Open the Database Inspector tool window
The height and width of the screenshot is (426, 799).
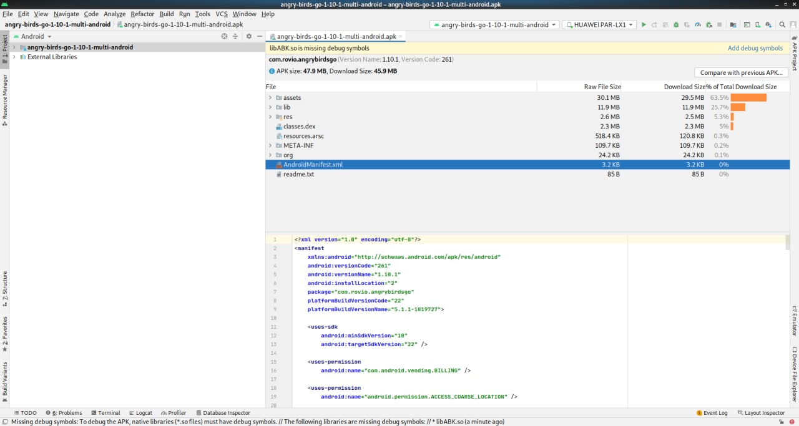tap(223, 413)
